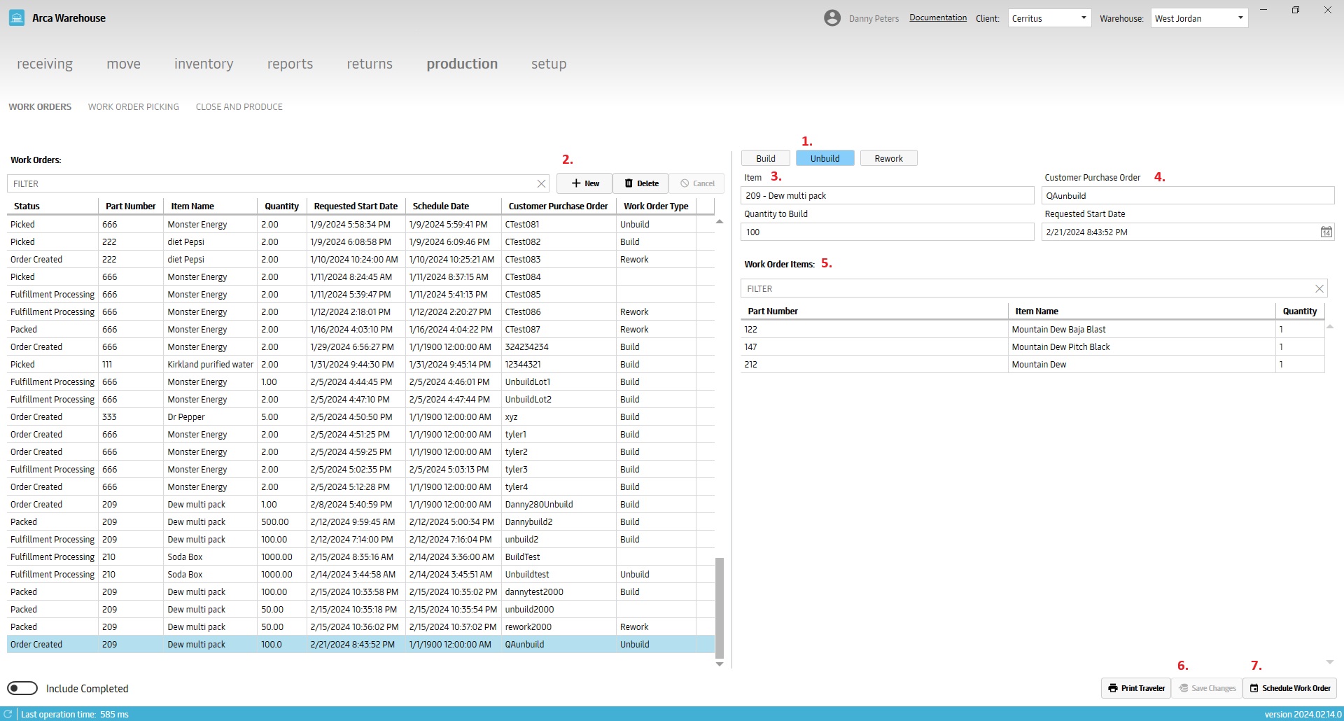Select the Mountain Dew Baja Blast item

click(1032, 329)
